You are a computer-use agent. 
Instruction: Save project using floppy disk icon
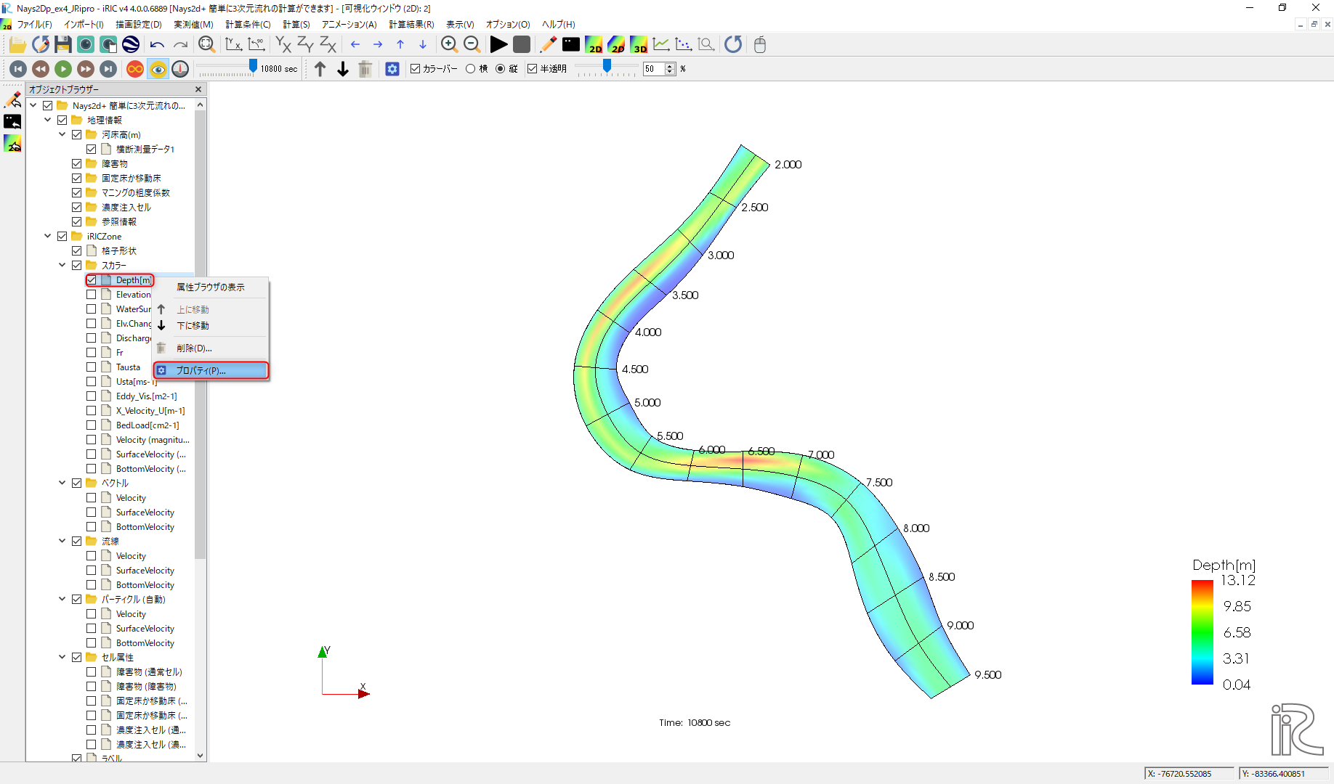(63, 45)
